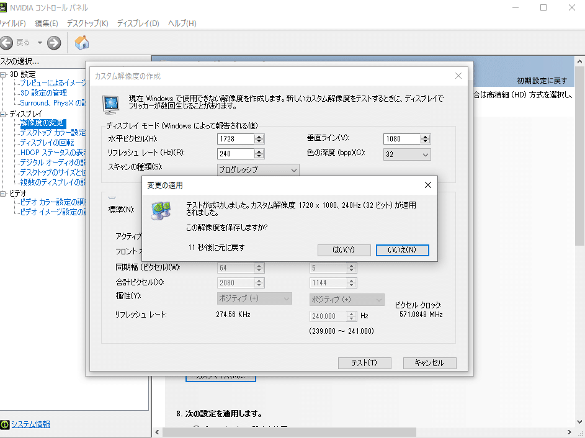Select デスクトップ カラー設定 tree item
Viewport: 585px width, 438px height.
(x=53, y=133)
